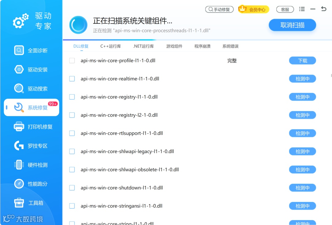Click the 99+ notification badge
Viewport: 332px width, 225px height.
tap(53, 104)
